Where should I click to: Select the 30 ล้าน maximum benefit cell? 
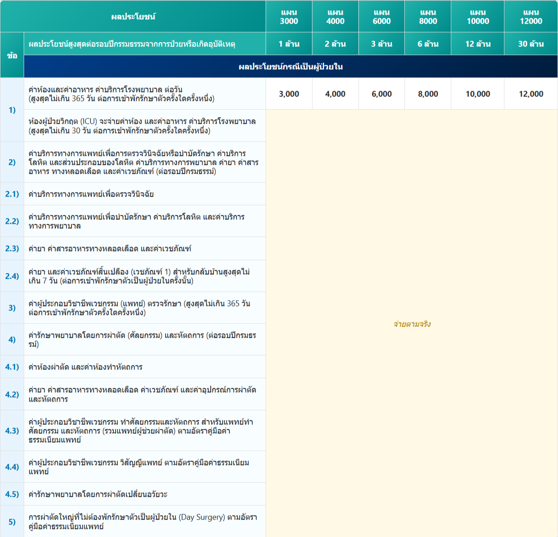coord(531,44)
